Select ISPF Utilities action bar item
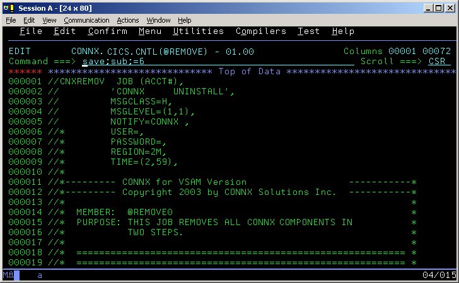459x283 pixels. (x=198, y=31)
